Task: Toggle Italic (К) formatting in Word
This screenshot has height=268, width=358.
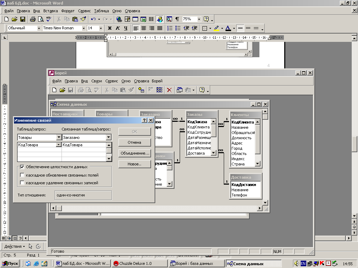Action: coord(117,28)
